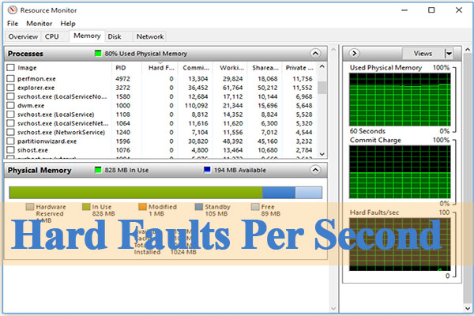The width and height of the screenshot is (474, 316).
Task: Check the svchost.exe (LocalService) checkbox
Action: (x=10, y=115)
